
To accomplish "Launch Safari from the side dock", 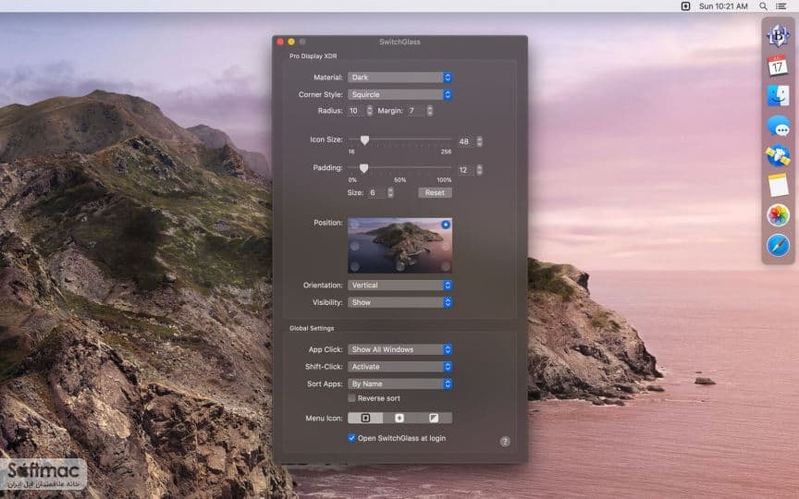I will pos(778,246).
